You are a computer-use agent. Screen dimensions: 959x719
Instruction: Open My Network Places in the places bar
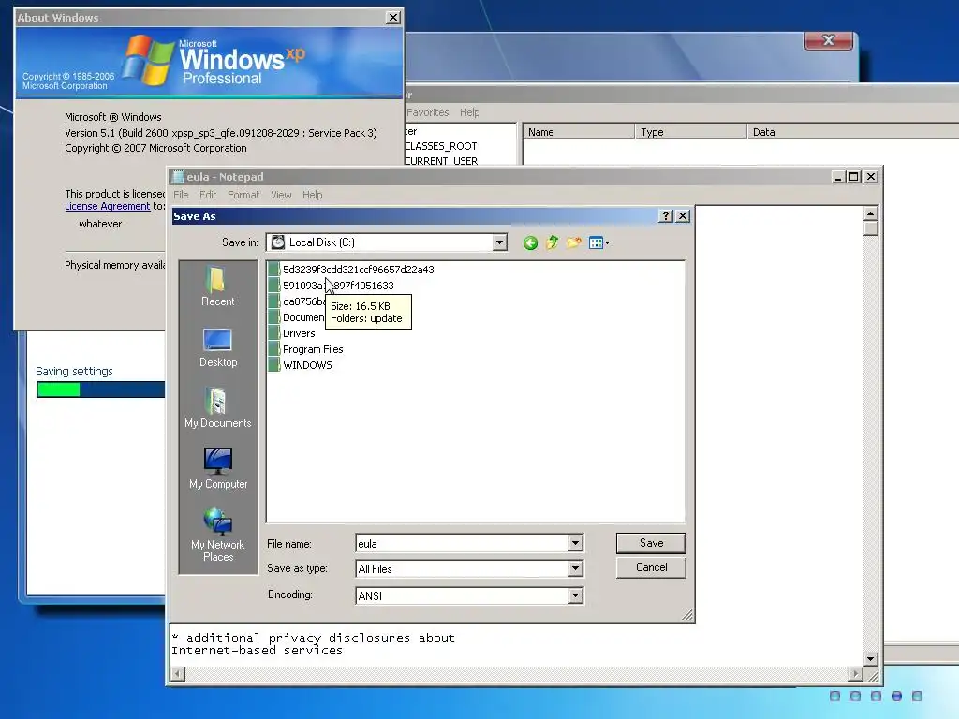[217, 535]
